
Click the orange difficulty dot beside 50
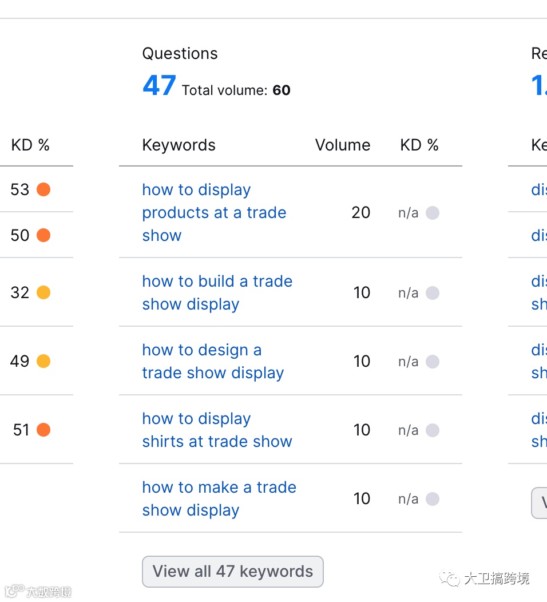tap(43, 235)
